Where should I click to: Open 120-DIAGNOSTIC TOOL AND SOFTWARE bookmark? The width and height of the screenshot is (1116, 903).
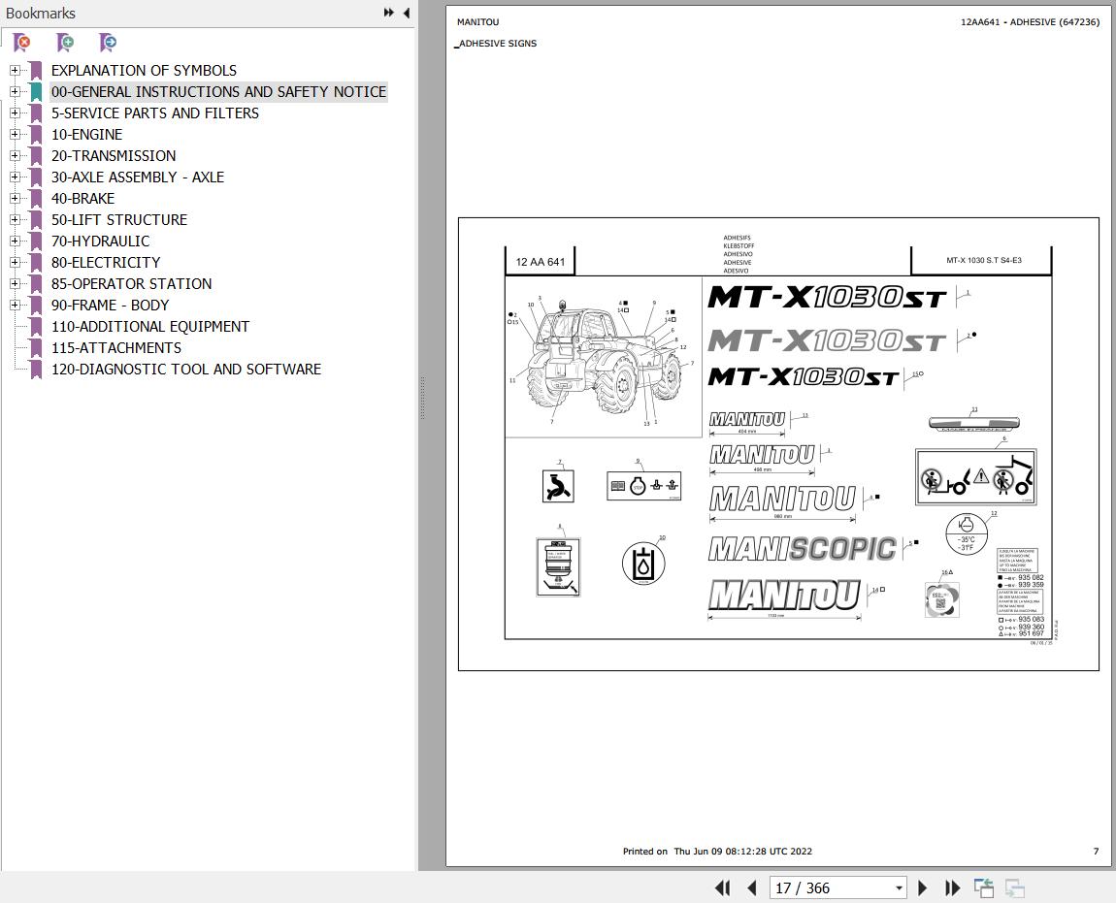tap(185, 370)
